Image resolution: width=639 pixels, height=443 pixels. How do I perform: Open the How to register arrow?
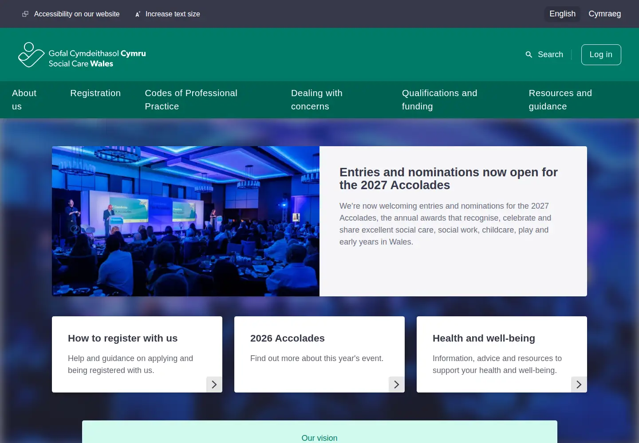214,385
